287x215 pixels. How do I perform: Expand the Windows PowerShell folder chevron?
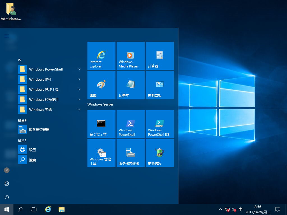click(x=79, y=69)
